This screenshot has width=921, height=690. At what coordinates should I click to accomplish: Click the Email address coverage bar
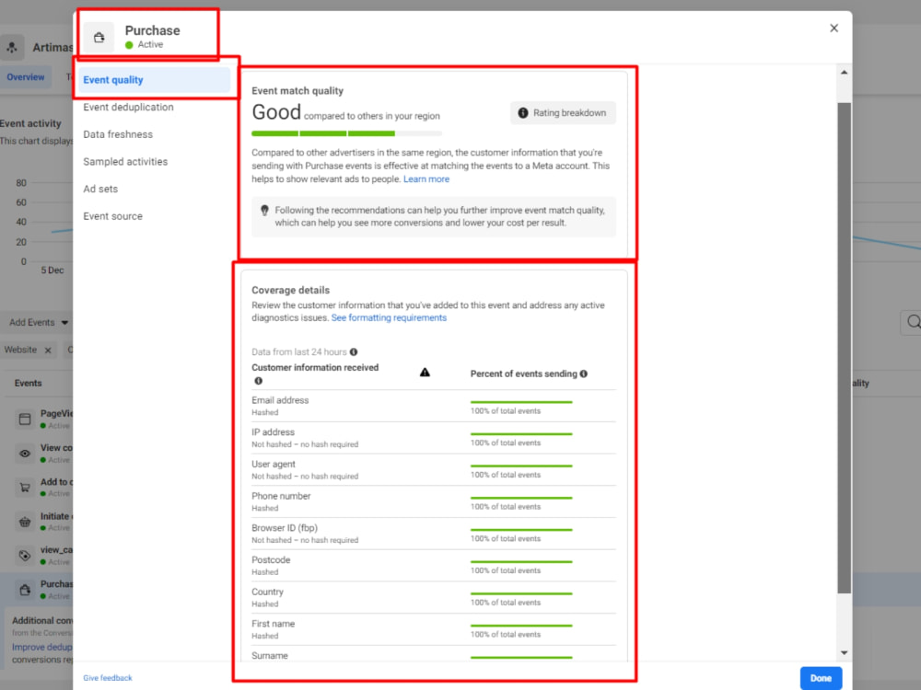point(521,402)
